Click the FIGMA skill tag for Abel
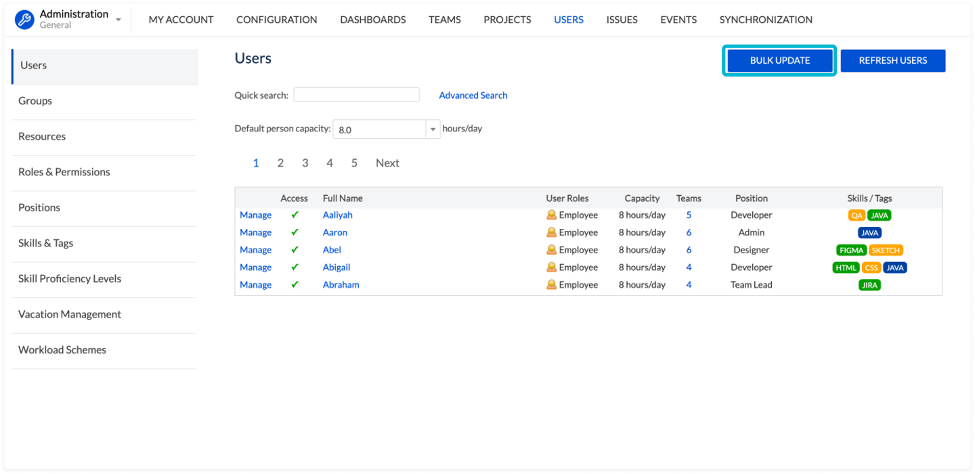Viewport: 975px width, 474px height. point(851,251)
